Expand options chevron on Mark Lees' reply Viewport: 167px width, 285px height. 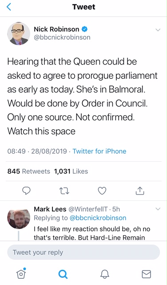pos(158,209)
